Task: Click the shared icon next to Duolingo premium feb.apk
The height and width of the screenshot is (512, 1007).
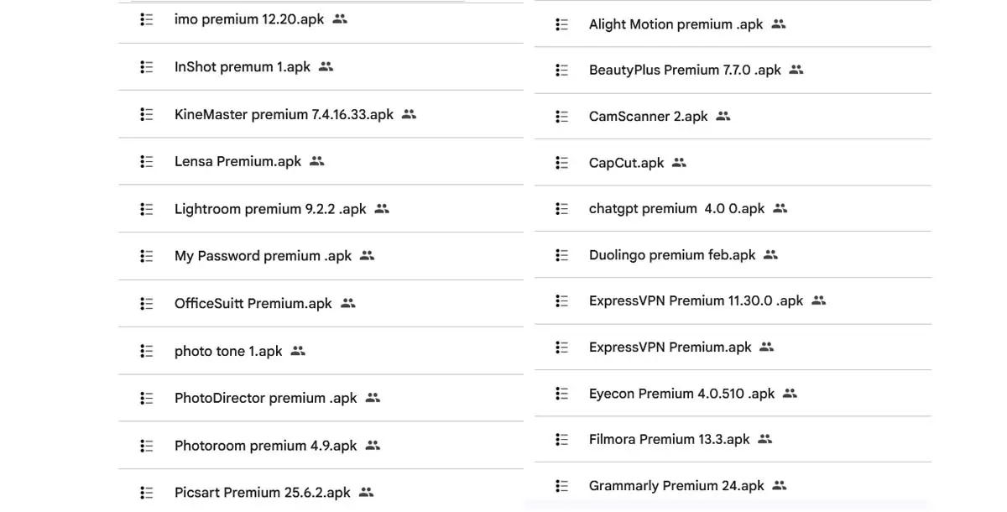Action: [x=771, y=254]
